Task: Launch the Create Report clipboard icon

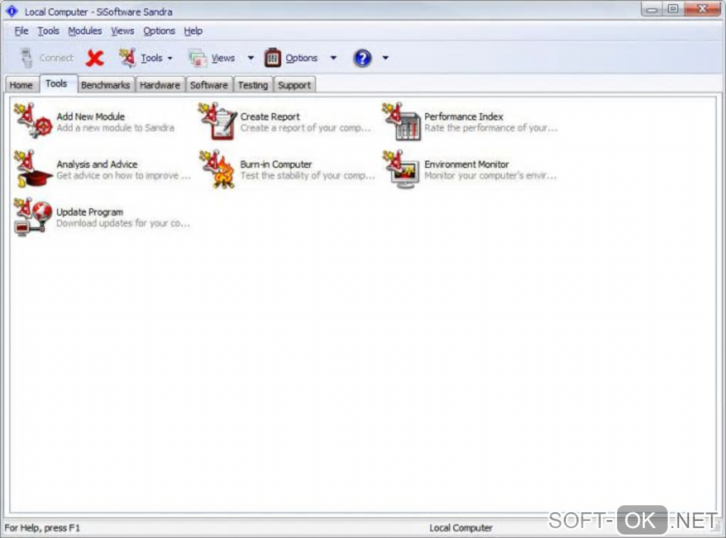Action: tap(218, 121)
